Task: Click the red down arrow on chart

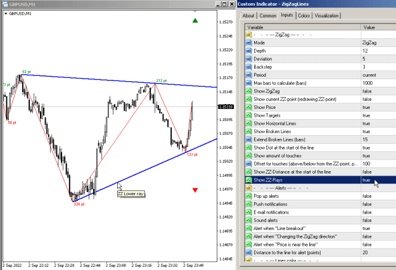Action: point(195,190)
